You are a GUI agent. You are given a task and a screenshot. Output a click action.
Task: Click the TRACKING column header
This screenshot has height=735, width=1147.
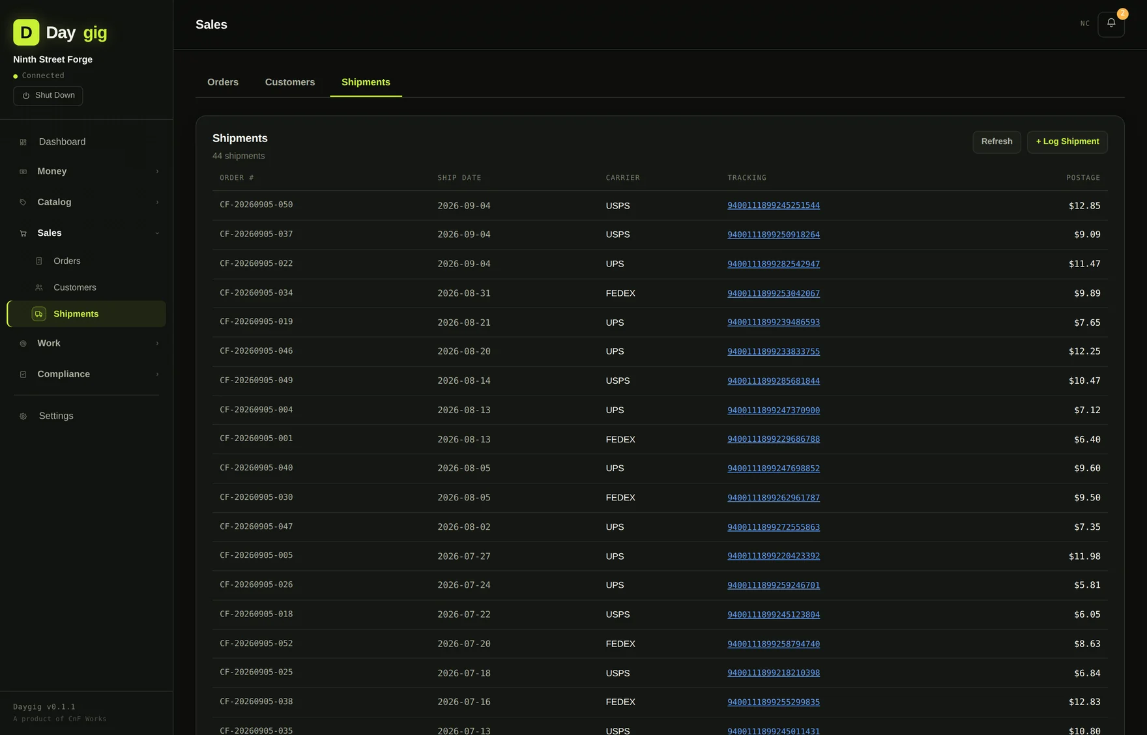(747, 178)
